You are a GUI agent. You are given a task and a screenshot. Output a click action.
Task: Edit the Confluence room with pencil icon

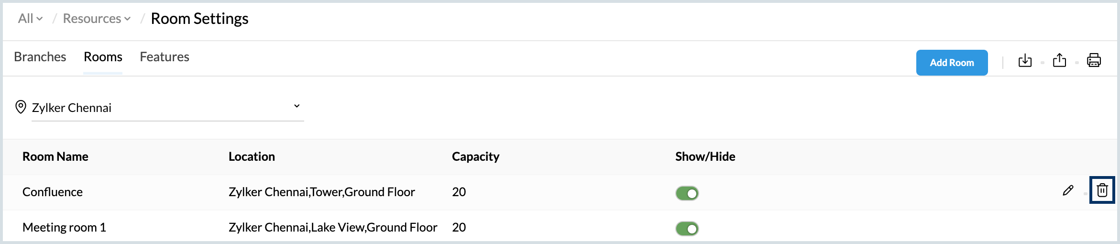1068,190
